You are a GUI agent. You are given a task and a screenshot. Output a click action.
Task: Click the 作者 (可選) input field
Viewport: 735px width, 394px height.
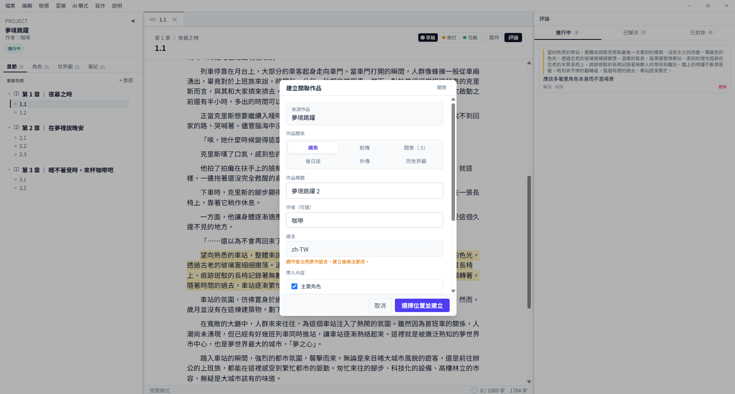[x=365, y=220]
